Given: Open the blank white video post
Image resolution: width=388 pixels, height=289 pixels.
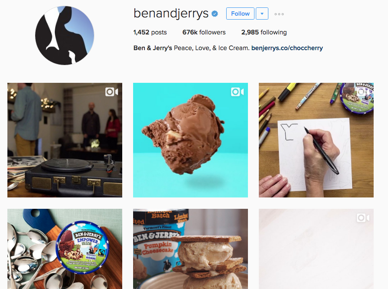Looking at the screenshot, I should point(316,249).
